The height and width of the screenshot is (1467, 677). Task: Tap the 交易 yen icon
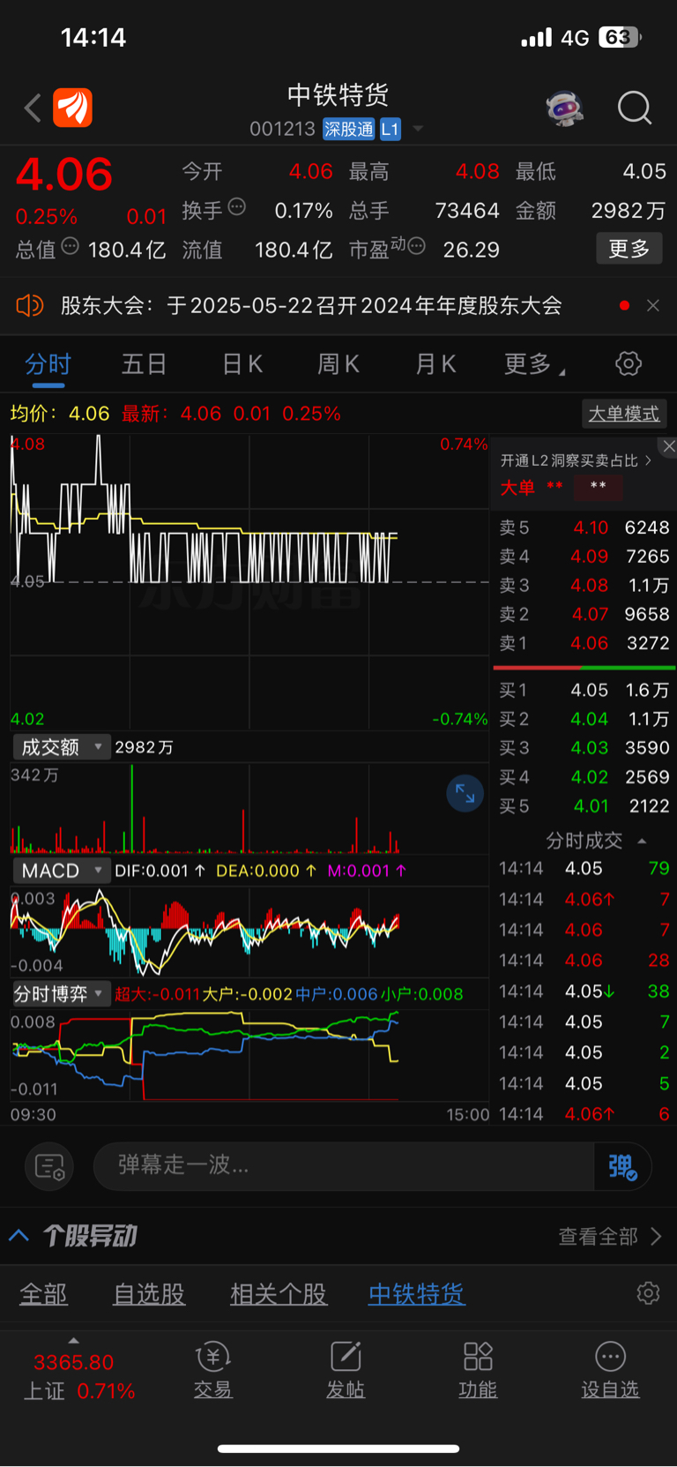[x=212, y=1356]
